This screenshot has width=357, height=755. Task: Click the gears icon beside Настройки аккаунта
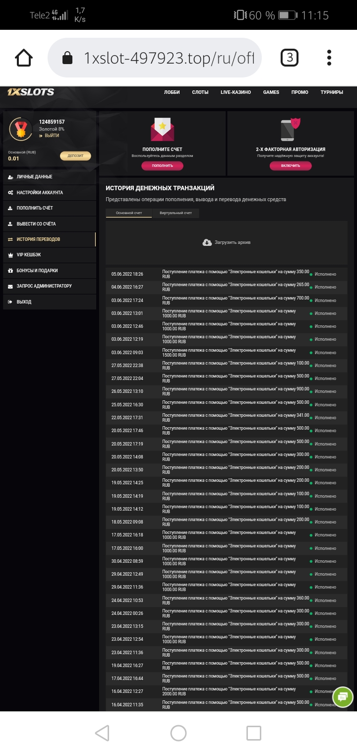click(10, 193)
